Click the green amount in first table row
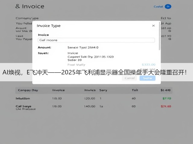This screenshot has height=144, width=193. pos(167,98)
